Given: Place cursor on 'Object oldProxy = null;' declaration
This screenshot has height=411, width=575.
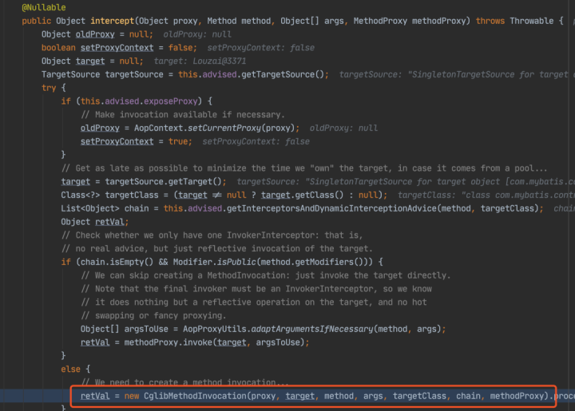Looking at the screenshot, I should pos(97,34).
